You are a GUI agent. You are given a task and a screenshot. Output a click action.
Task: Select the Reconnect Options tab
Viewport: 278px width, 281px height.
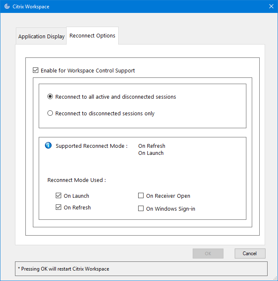pyautogui.click(x=92, y=36)
